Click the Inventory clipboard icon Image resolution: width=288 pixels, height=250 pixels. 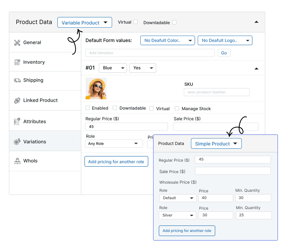click(17, 62)
